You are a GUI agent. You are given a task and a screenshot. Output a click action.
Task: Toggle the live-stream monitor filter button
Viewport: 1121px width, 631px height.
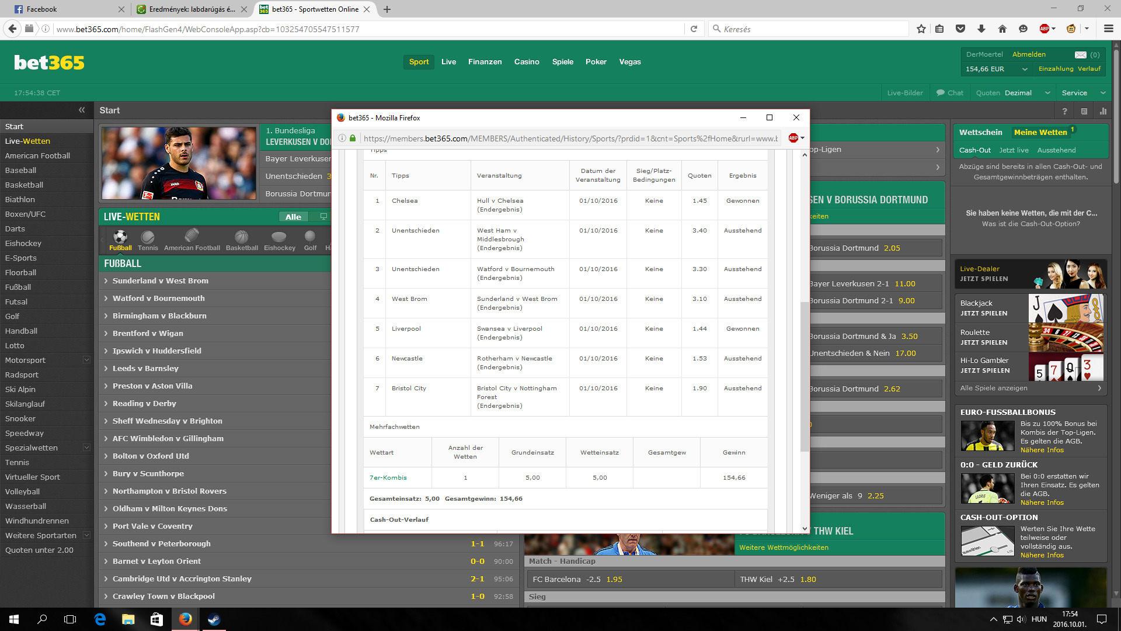coord(323,217)
